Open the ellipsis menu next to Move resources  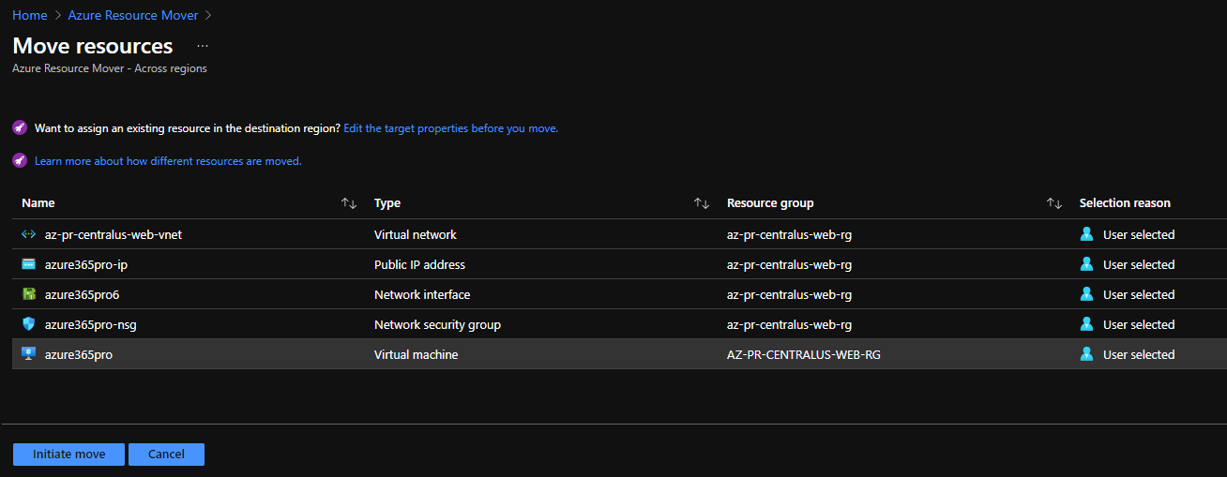click(203, 46)
